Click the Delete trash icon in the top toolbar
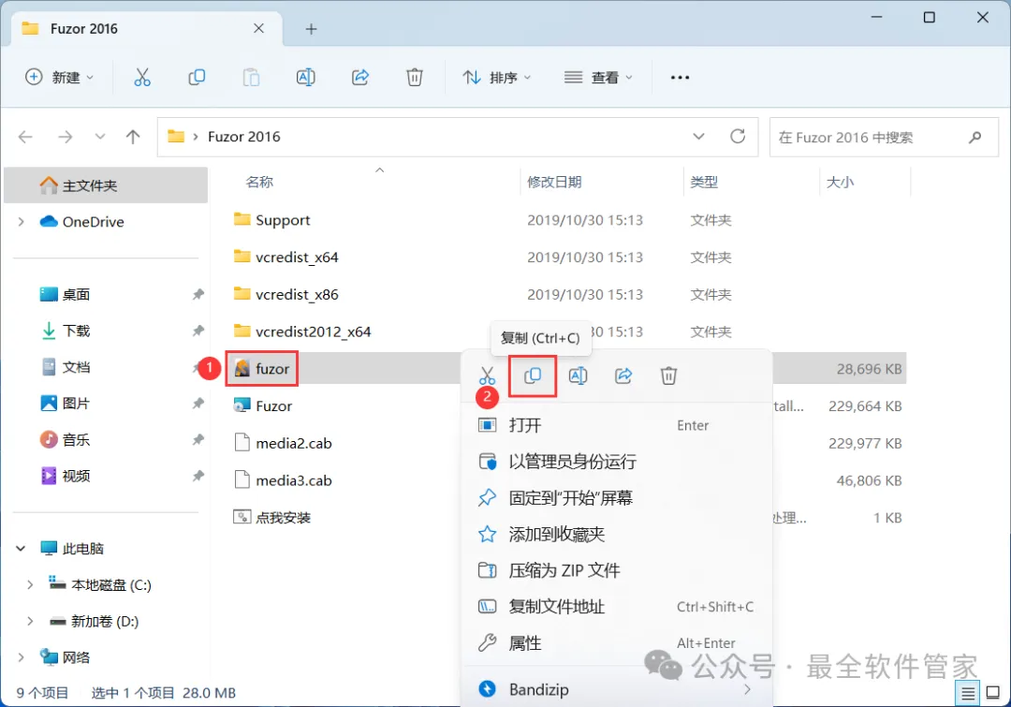 [x=415, y=78]
